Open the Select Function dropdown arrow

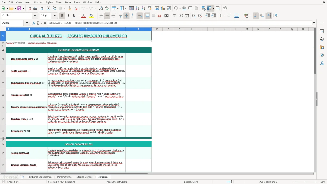click(x=41, y=23)
